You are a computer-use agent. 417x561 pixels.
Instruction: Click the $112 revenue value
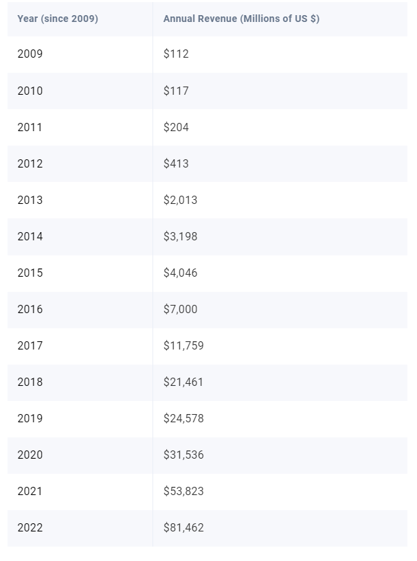pos(176,54)
